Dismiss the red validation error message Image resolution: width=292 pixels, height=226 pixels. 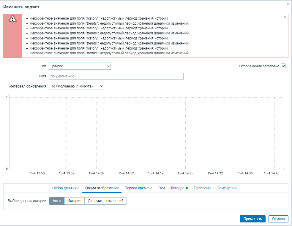pyautogui.click(x=285, y=17)
